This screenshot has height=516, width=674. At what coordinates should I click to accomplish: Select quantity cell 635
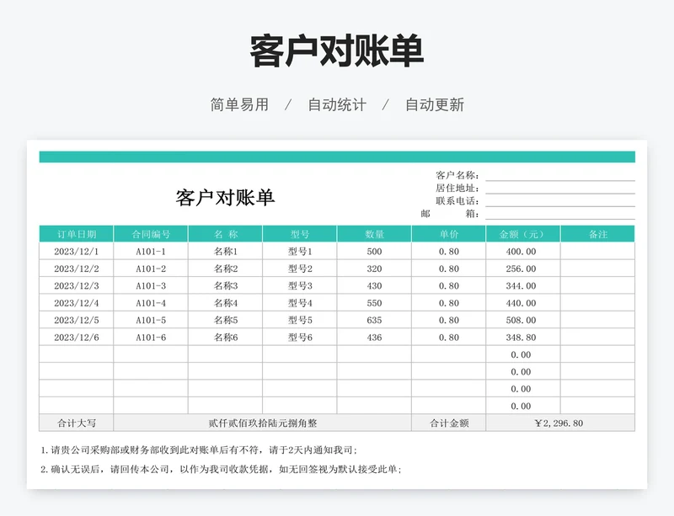click(374, 320)
